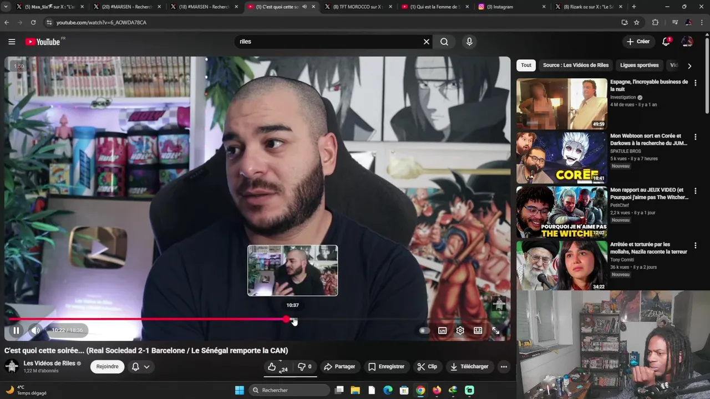Click Enregistrer to save video

[x=386, y=366]
